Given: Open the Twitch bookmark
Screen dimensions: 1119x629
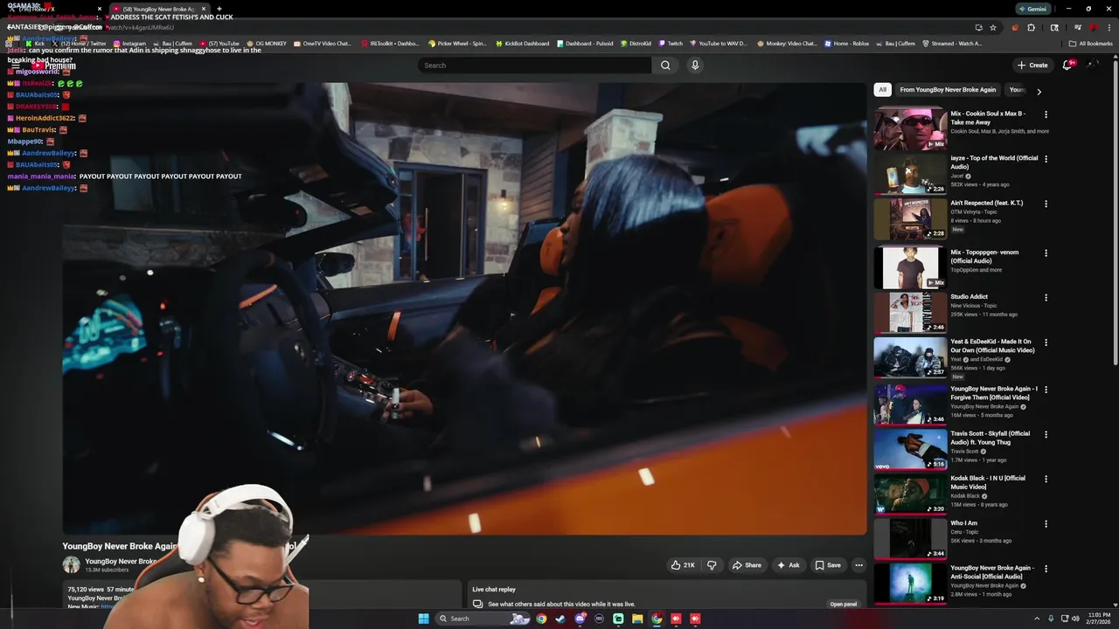Looking at the screenshot, I should coord(671,43).
